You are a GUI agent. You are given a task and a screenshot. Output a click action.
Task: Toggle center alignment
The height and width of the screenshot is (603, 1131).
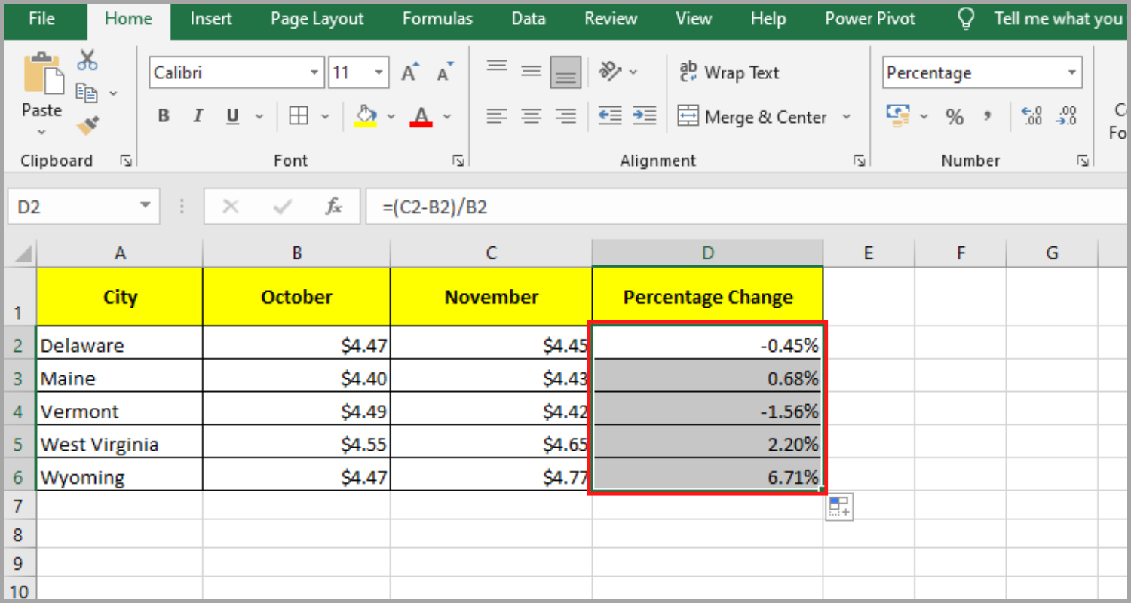click(x=532, y=115)
